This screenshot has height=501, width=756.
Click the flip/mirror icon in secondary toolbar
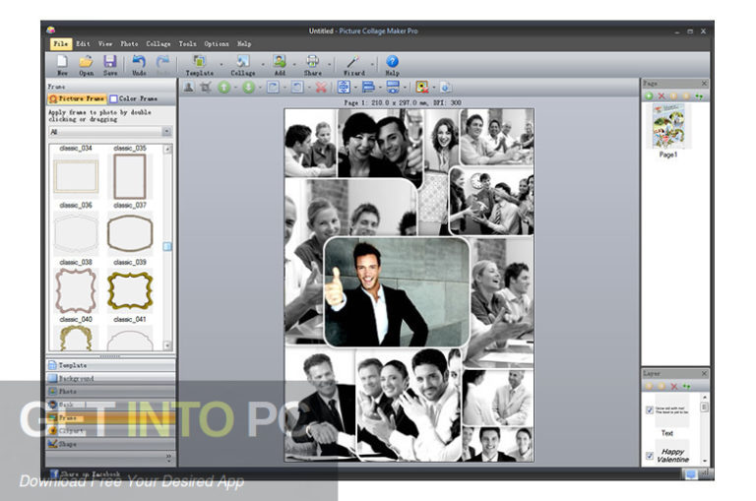point(344,88)
